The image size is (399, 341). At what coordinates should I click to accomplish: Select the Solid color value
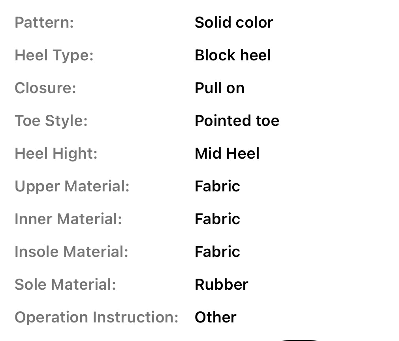click(234, 22)
